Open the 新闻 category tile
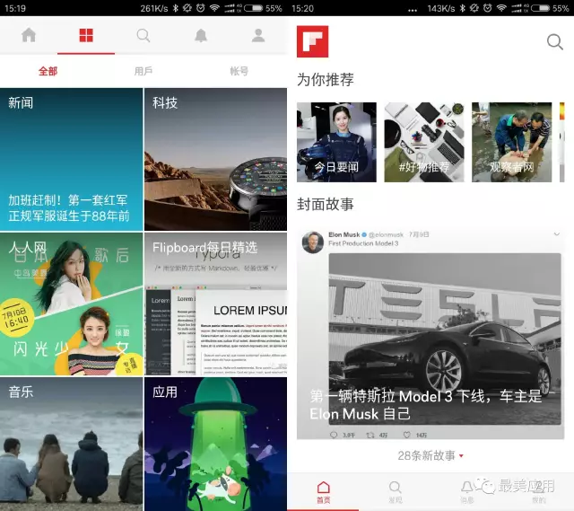The width and height of the screenshot is (574, 511). click(72, 160)
